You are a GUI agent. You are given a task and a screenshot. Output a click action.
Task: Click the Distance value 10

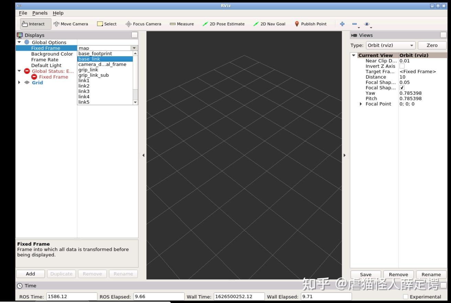pos(403,77)
